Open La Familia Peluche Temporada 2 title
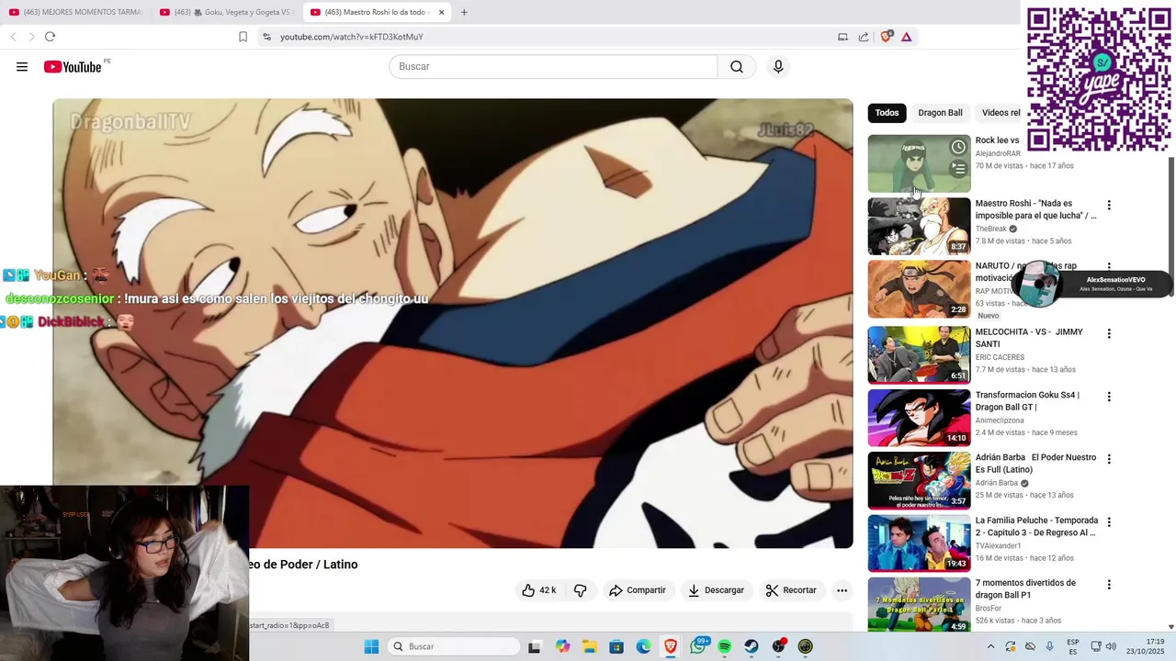Image resolution: width=1176 pixels, height=661 pixels. (x=1036, y=526)
